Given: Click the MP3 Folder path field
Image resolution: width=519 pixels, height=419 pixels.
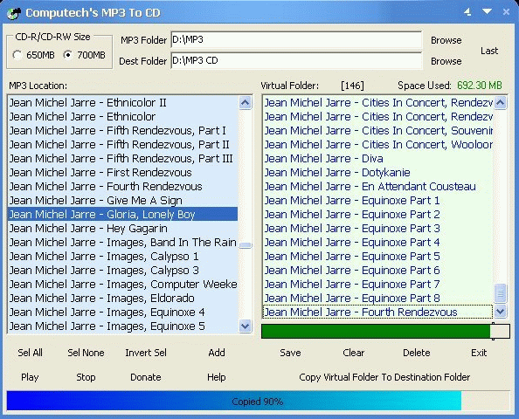Looking at the screenshot, I should [296, 40].
